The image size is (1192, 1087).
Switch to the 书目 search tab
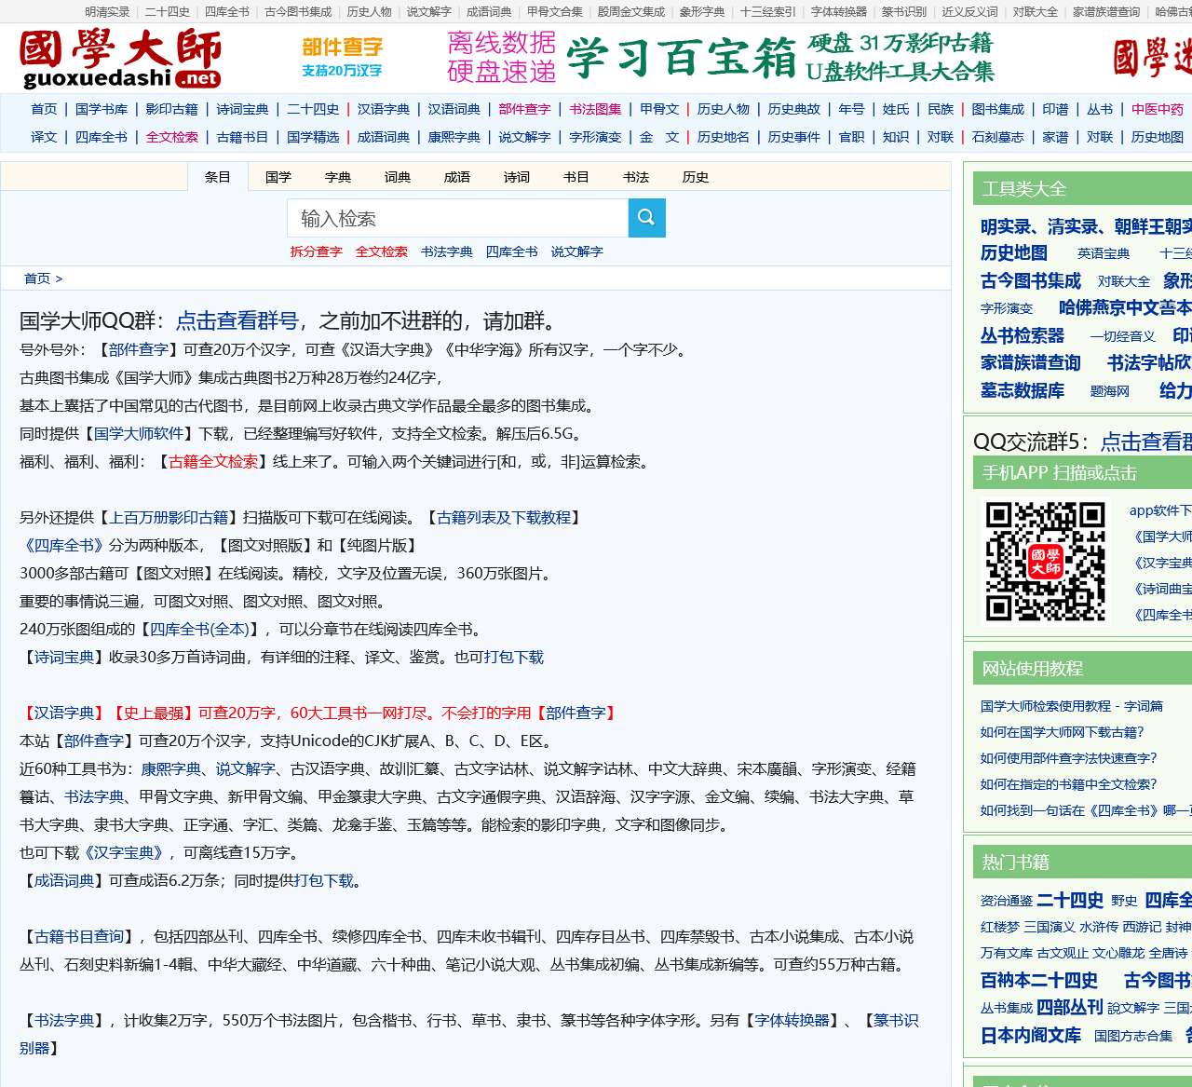point(576,177)
